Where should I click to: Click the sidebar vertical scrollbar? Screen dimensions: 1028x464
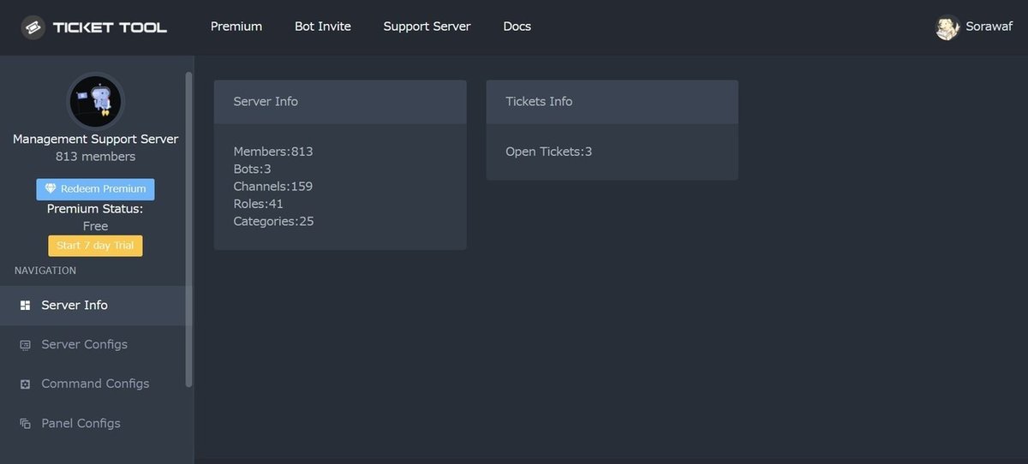pyautogui.click(x=189, y=229)
